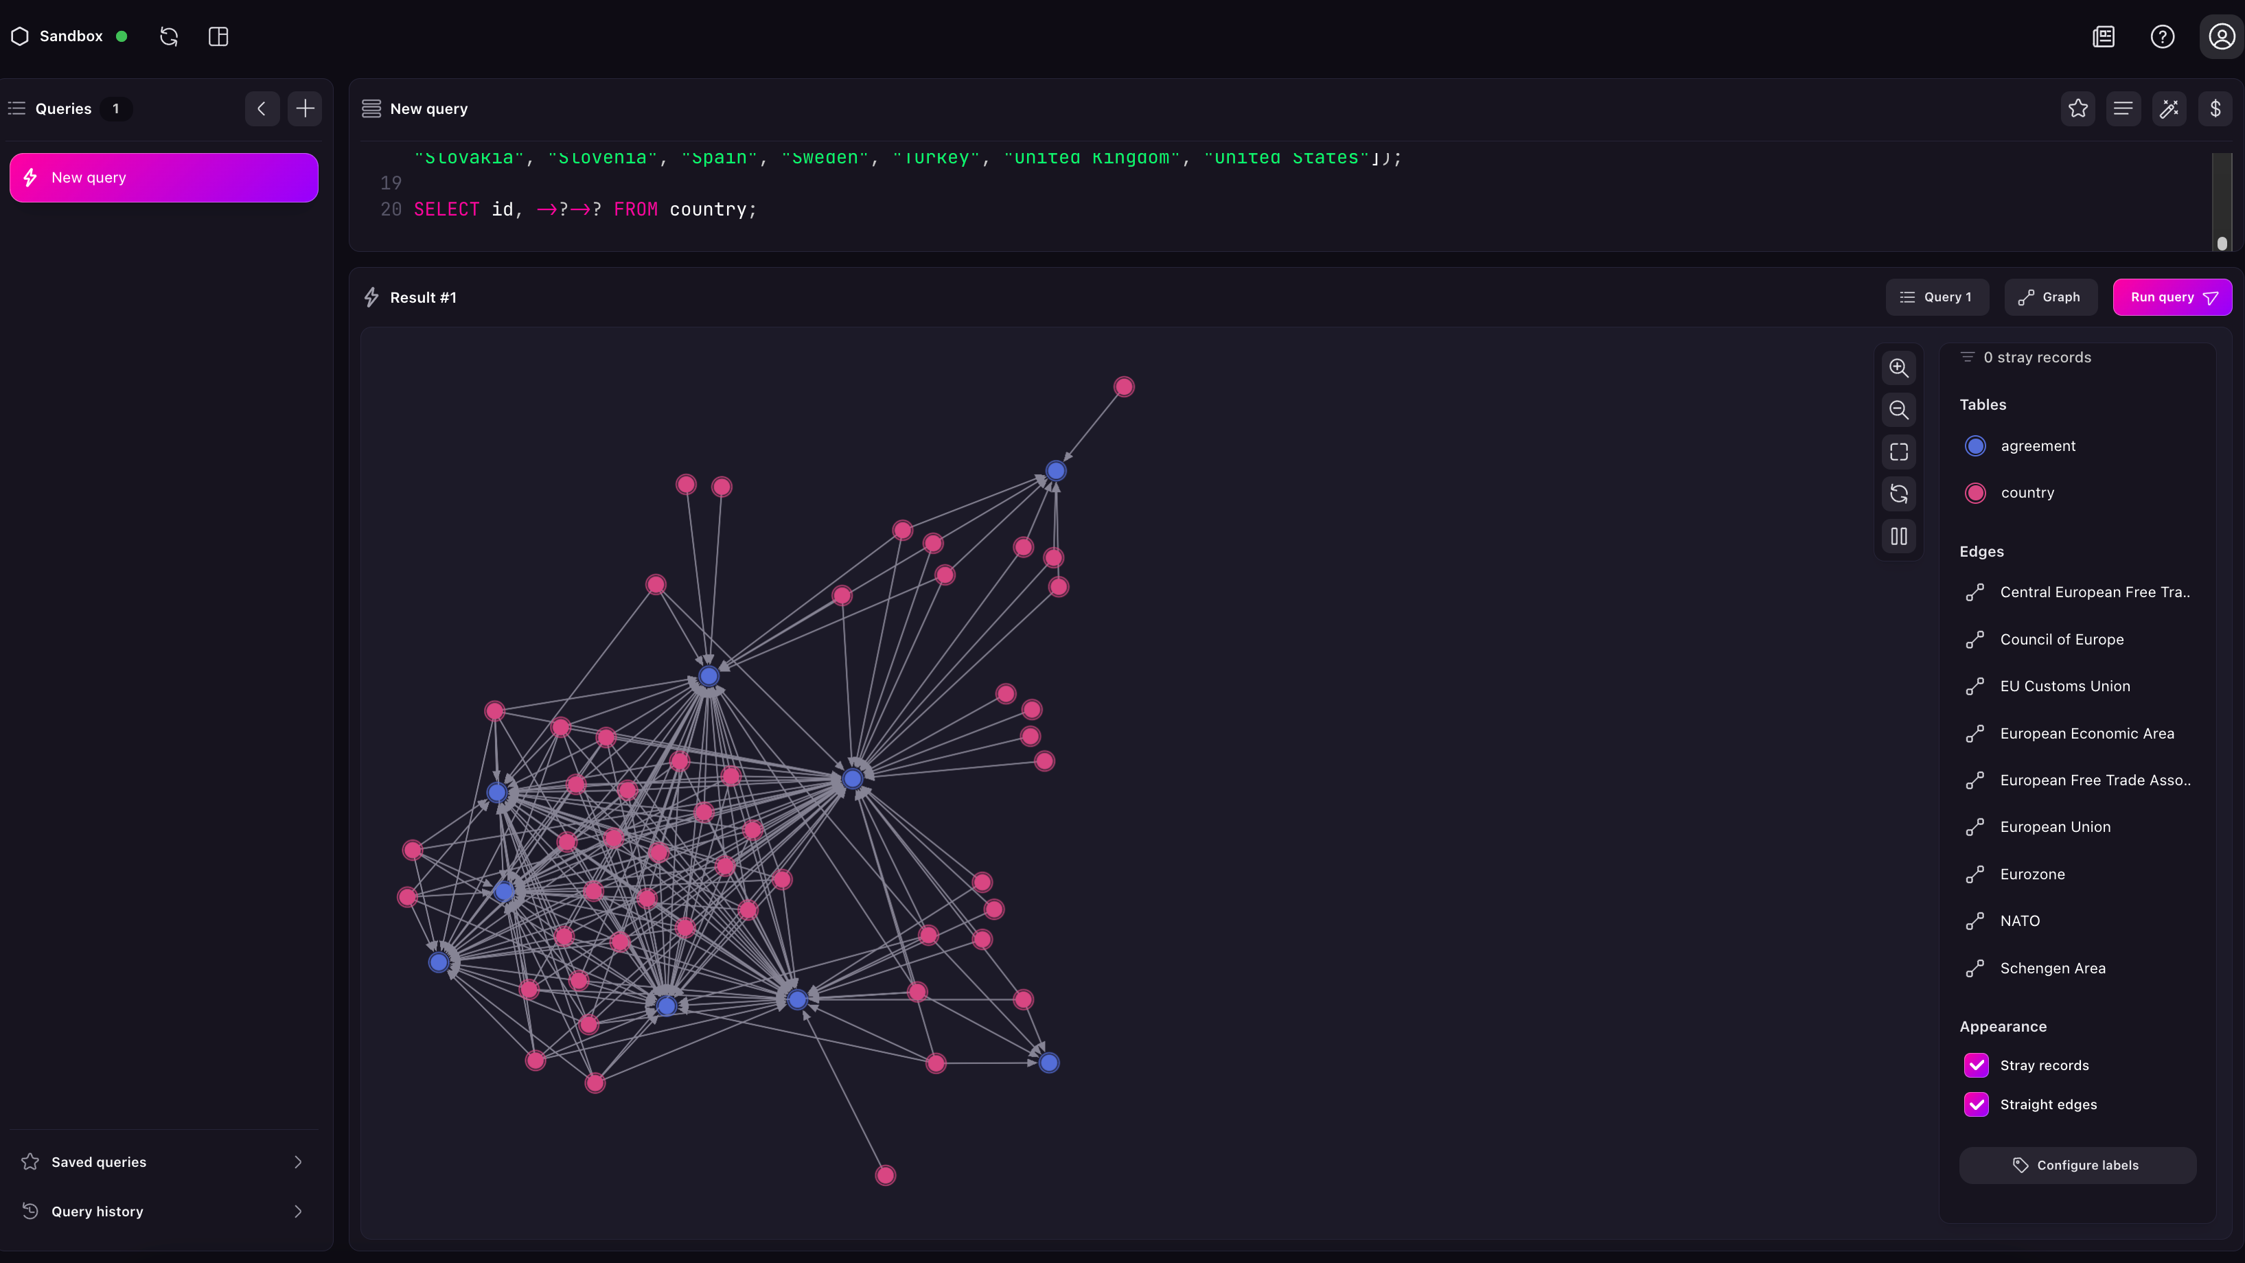2245x1263 pixels.
Task: Select the magic wand query assistant icon
Action: coord(2169,108)
